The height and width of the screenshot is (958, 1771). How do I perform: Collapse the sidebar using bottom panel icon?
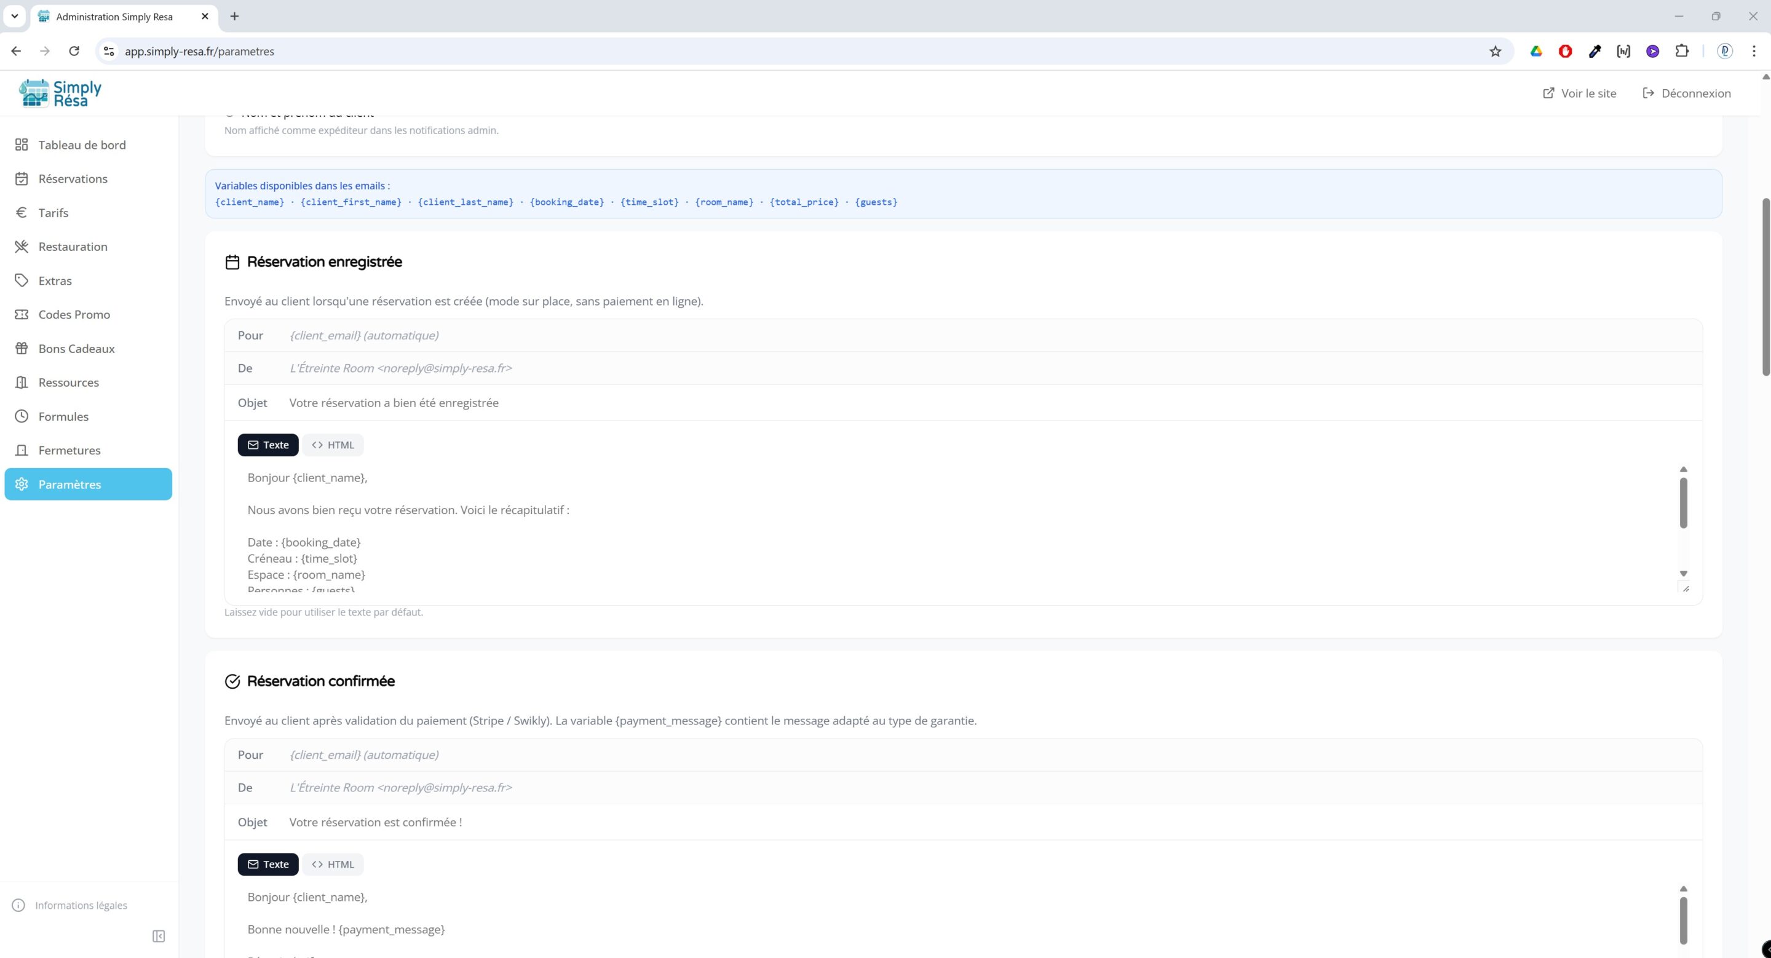pos(158,936)
